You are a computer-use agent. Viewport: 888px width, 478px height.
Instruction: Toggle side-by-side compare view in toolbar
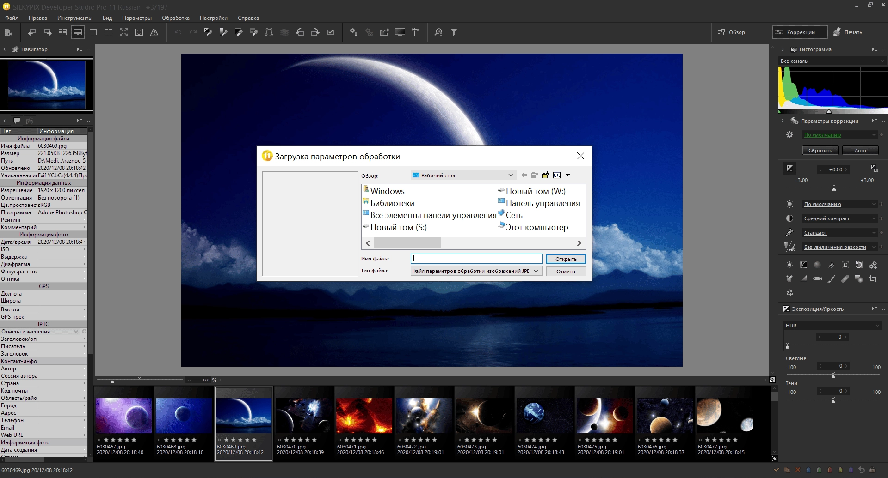(x=108, y=32)
